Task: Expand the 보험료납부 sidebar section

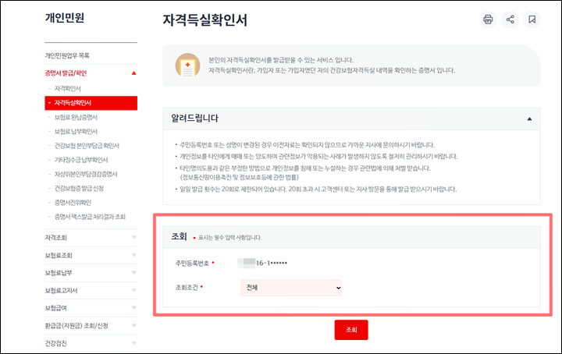Action: [91, 273]
